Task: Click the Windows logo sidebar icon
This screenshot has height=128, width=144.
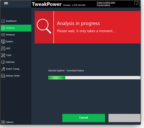Action: click(x=3, y=35)
